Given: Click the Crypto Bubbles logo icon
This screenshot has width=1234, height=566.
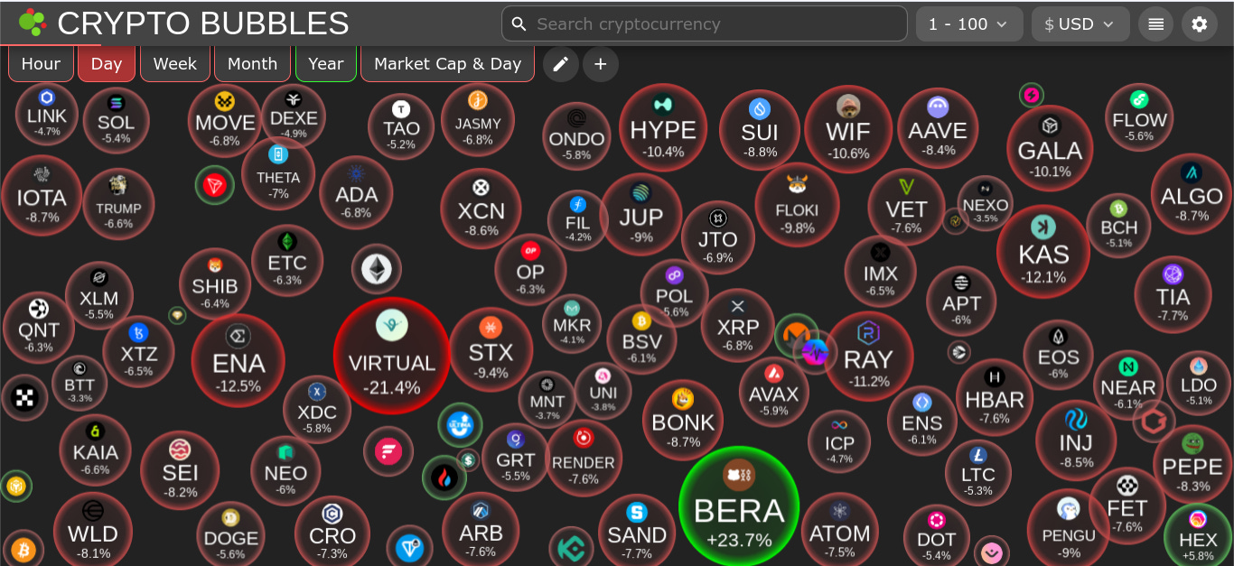Looking at the screenshot, I should click(33, 23).
